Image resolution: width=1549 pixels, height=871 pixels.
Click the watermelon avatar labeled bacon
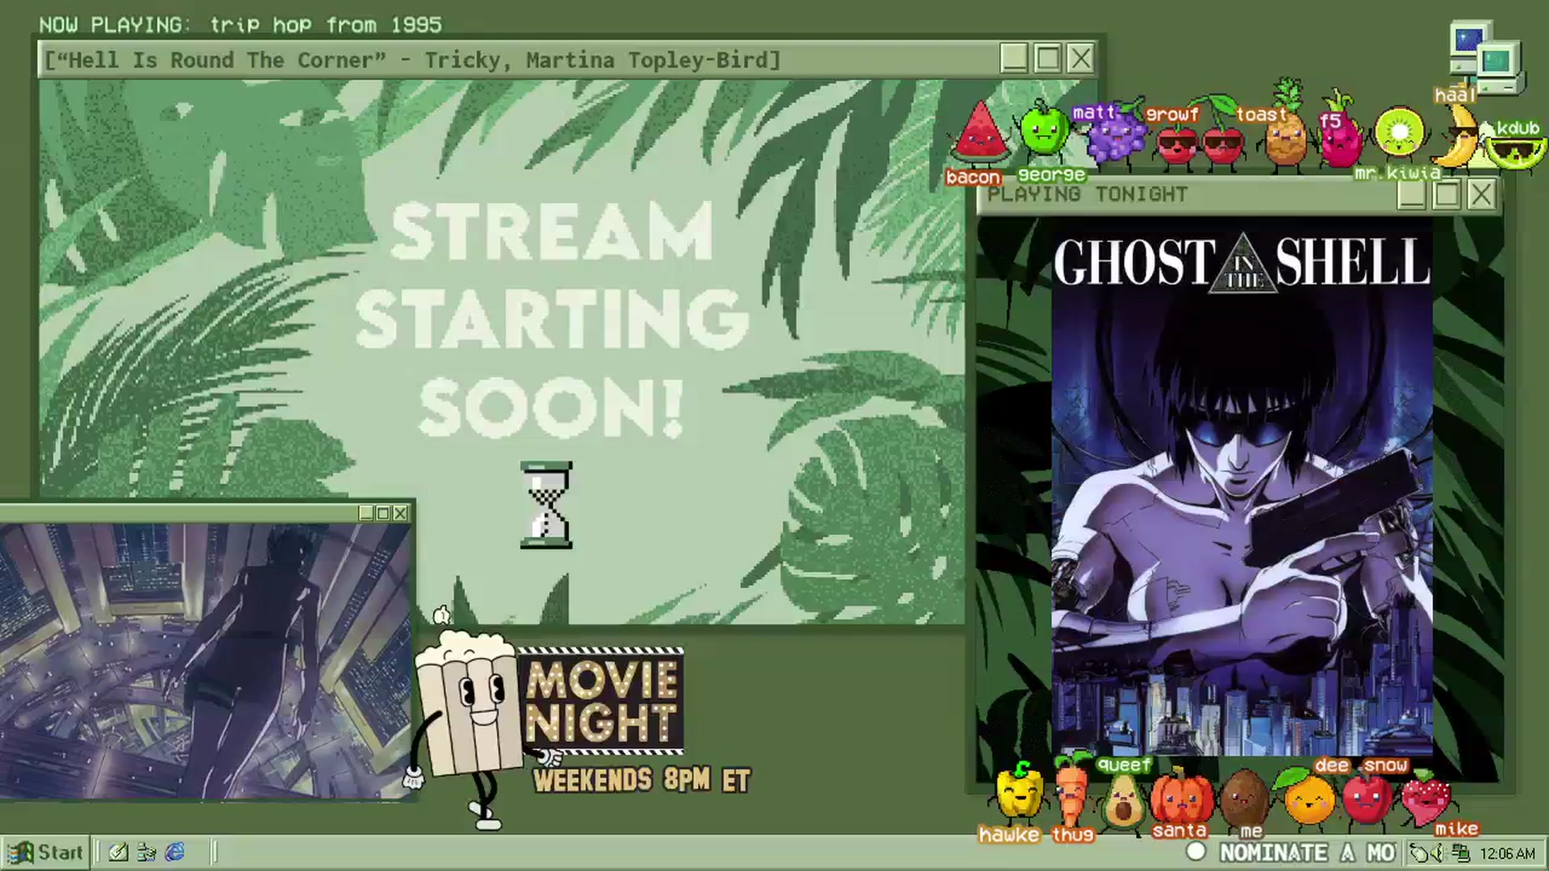coord(979,133)
